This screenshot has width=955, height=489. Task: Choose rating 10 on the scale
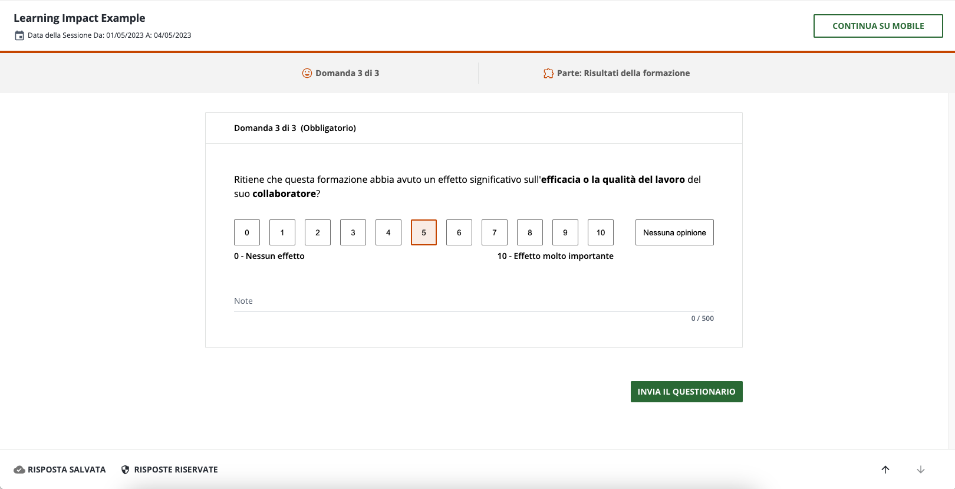pos(601,232)
